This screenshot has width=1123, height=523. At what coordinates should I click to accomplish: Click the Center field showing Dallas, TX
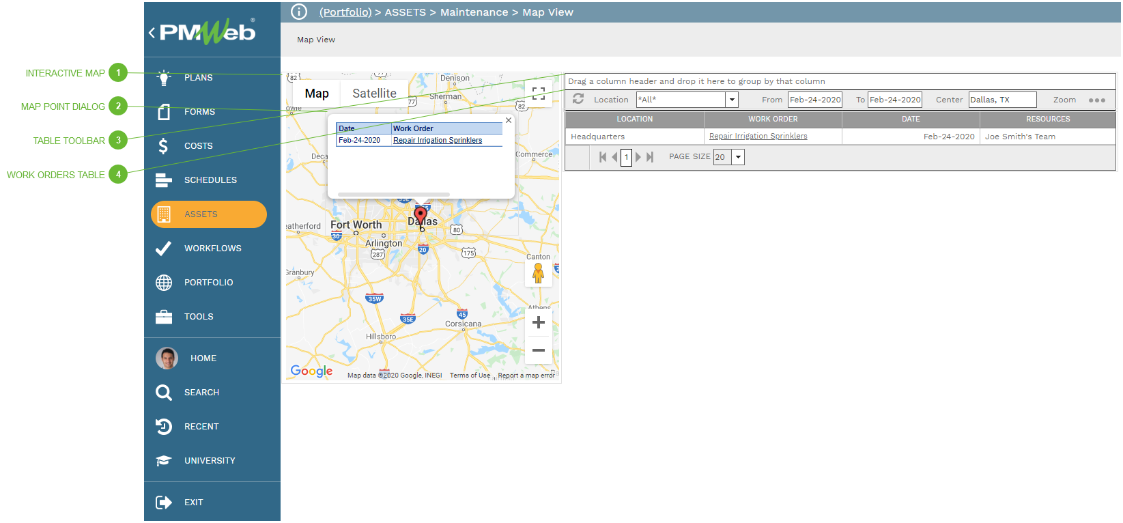pos(1002,100)
